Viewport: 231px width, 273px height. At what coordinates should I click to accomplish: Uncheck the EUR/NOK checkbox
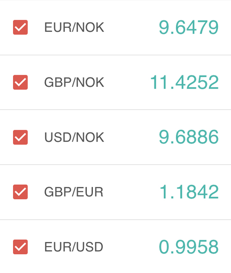pos(20,27)
